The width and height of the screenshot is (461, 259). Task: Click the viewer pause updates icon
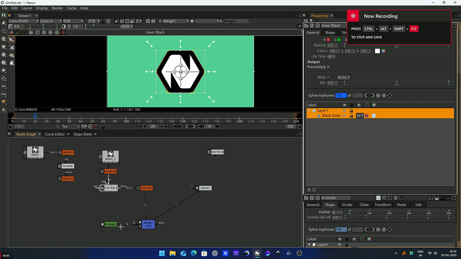[x=153, y=21]
